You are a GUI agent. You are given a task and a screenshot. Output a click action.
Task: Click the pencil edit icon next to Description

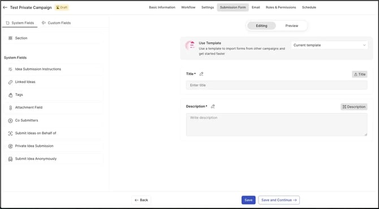[213, 106]
